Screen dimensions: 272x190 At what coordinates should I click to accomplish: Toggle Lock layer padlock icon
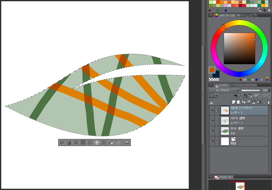pyautogui.click(x=245, y=96)
